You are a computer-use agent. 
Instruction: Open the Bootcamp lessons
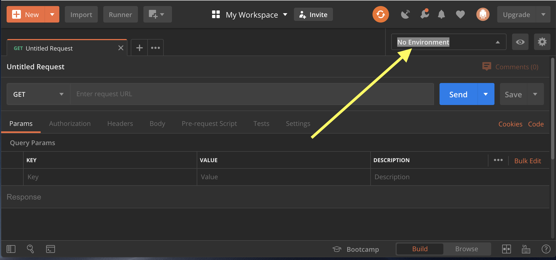(x=356, y=249)
